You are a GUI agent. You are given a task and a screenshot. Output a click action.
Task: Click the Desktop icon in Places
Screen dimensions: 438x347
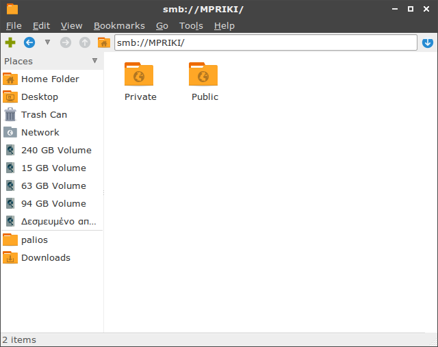pos(10,97)
